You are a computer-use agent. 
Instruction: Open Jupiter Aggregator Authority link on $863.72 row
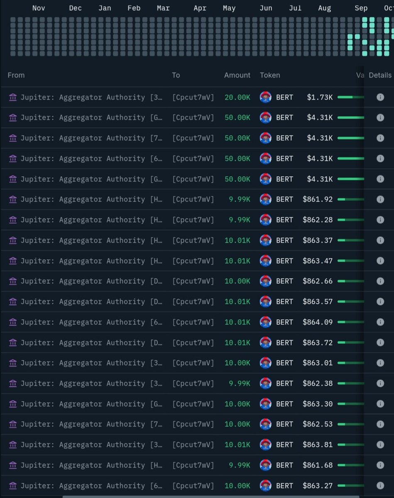point(91,342)
